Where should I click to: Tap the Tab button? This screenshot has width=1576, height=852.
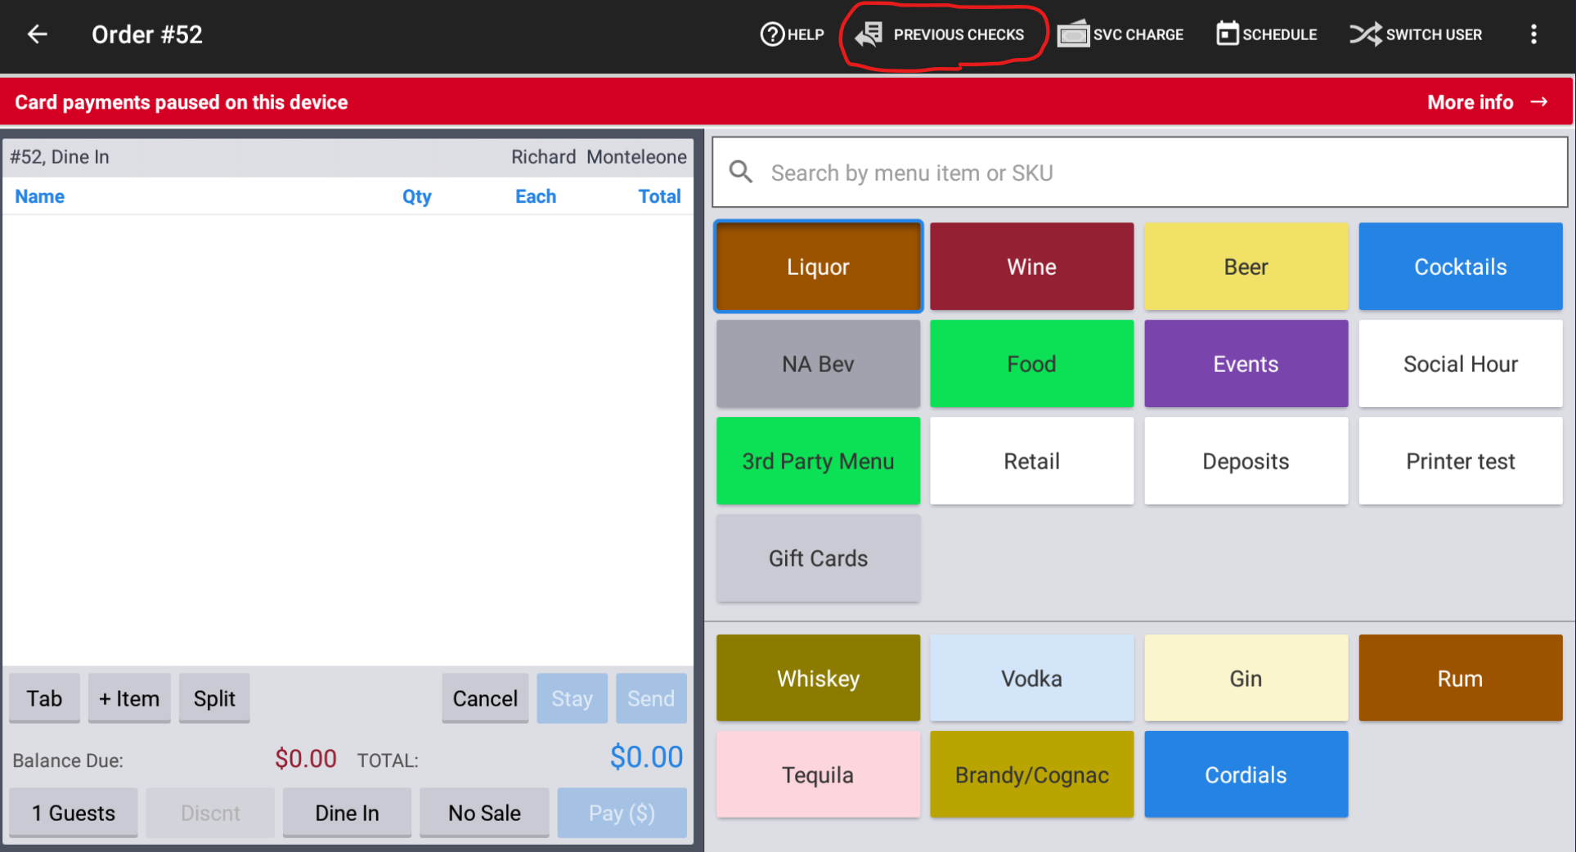[44, 698]
